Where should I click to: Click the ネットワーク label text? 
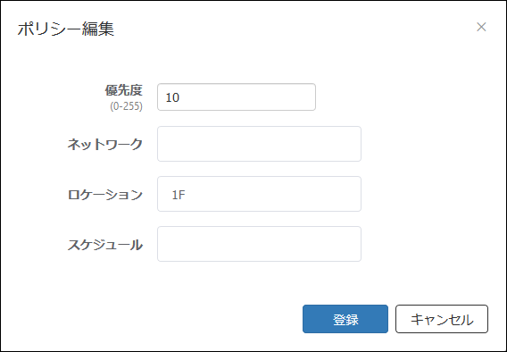click(x=104, y=144)
